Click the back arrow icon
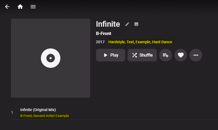Viewport: 218px width, 130px height. [7, 7]
